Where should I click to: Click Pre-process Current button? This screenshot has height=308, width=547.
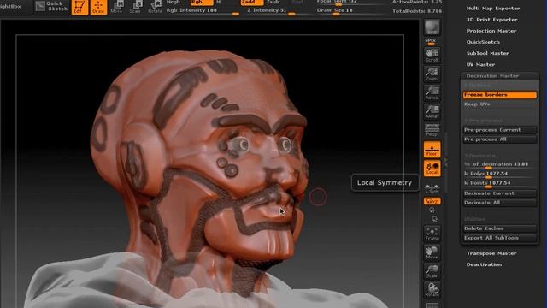pos(499,130)
